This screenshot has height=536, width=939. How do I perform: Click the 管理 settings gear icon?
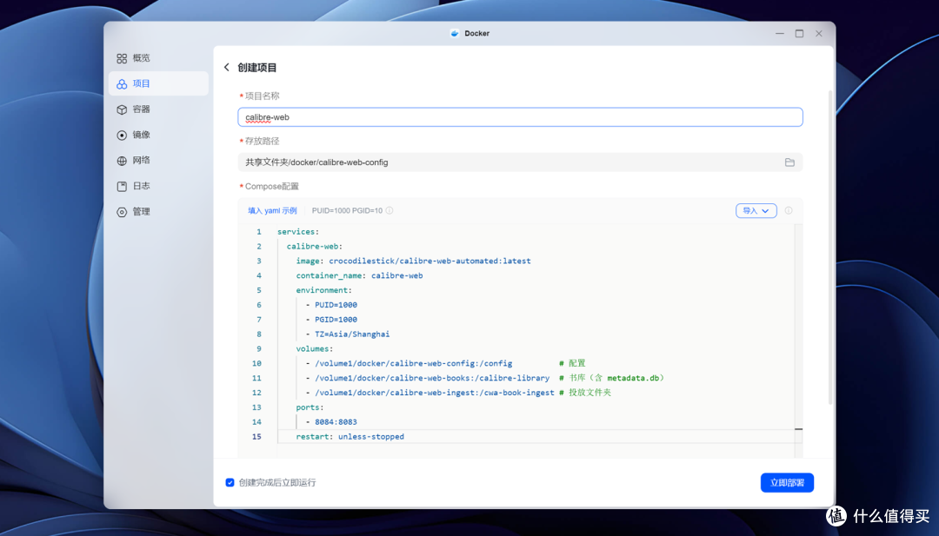coord(122,212)
